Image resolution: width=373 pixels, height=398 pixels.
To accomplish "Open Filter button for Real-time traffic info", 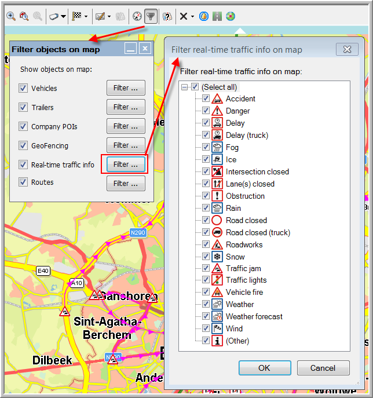I will pyautogui.click(x=125, y=165).
